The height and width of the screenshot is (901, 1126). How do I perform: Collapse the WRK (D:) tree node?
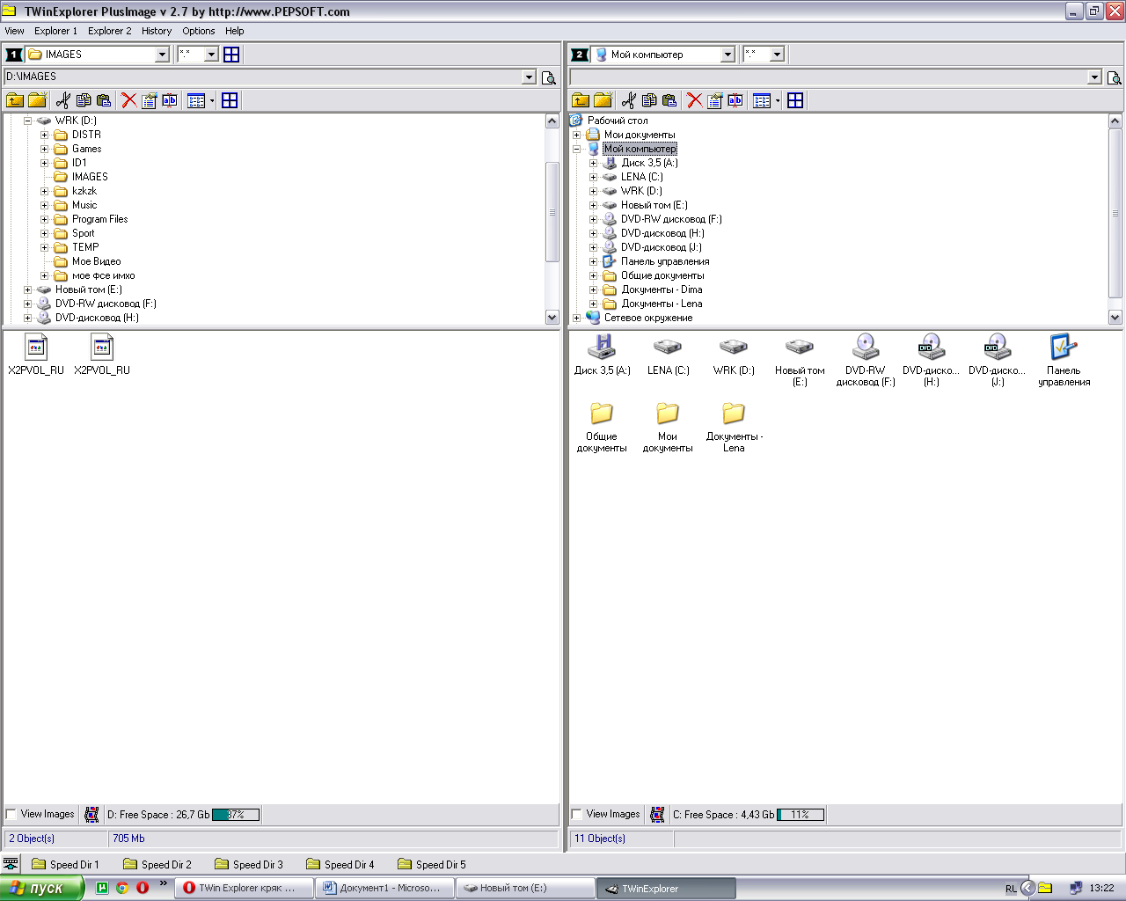(x=27, y=121)
